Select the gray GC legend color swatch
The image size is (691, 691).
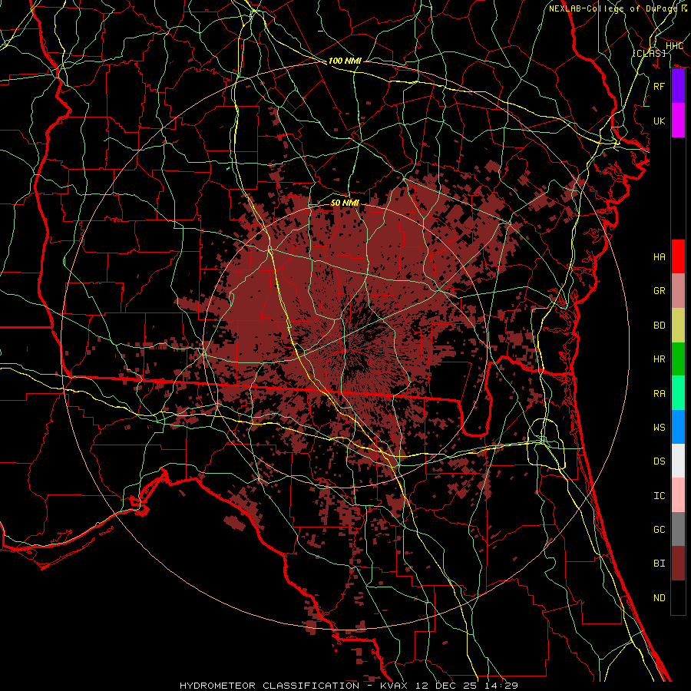coord(678,529)
